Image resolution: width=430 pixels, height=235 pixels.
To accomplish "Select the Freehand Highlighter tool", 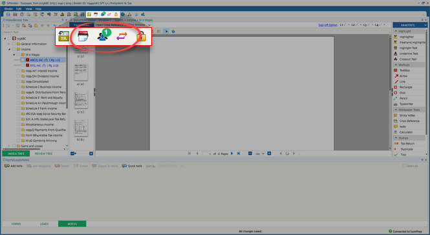I will point(409,43).
